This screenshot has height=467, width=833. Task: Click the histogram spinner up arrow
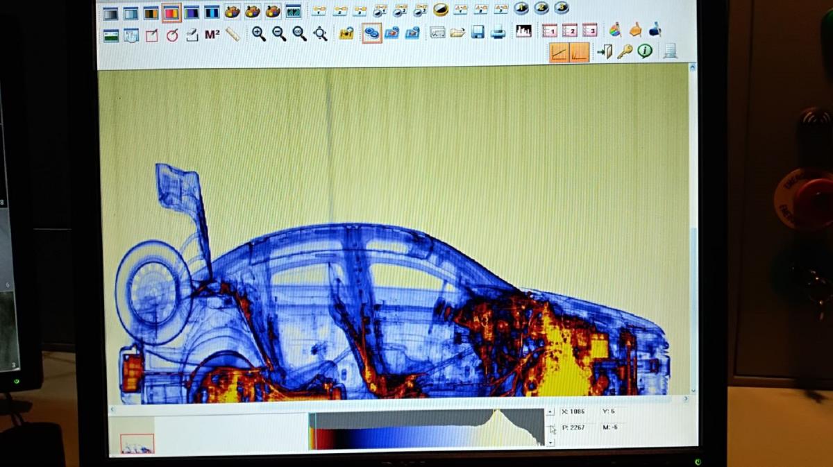[550, 412]
